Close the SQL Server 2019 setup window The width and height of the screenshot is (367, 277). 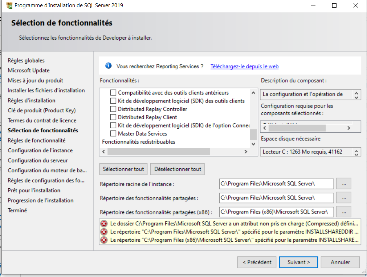coord(356,5)
